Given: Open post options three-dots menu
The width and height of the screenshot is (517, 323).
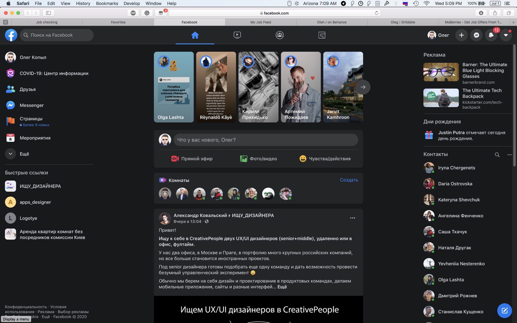Looking at the screenshot, I should tap(353, 218).
